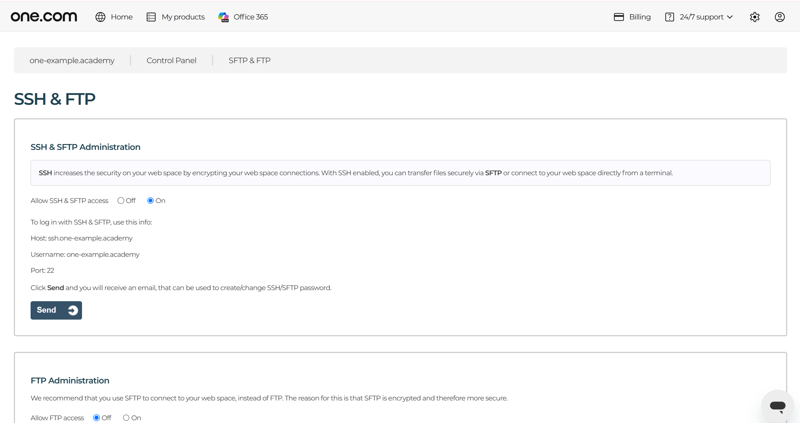The width and height of the screenshot is (800, 423).
Task: Go to Control Panel breadcrumb
Action: [171, 60]
